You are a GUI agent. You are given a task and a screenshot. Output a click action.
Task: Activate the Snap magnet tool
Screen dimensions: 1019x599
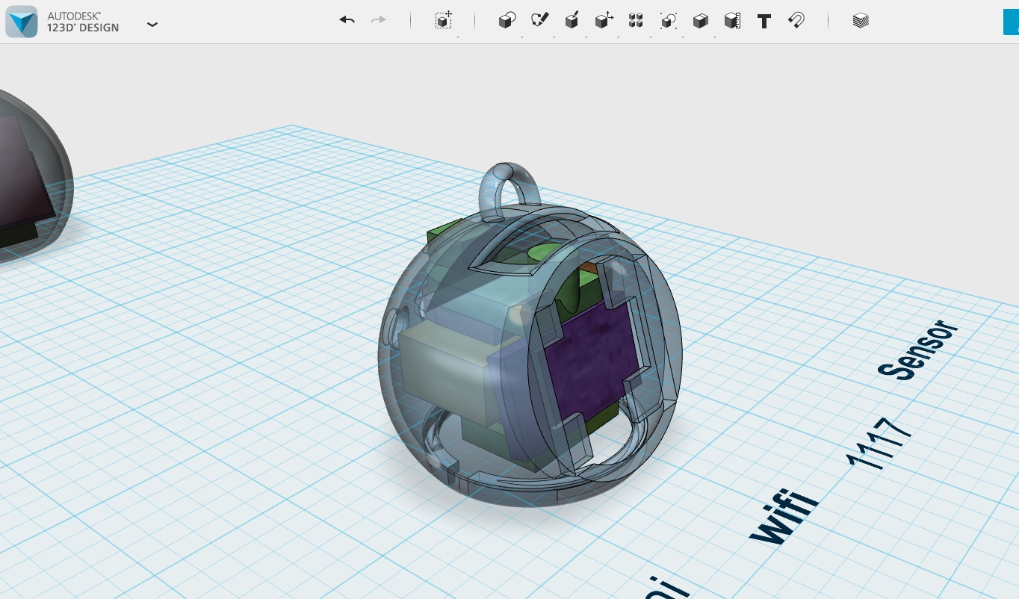click(x=796, y=20)
